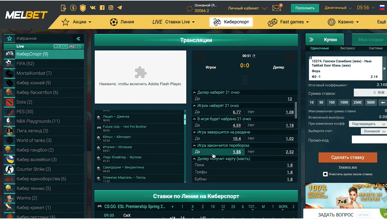Viewport: 387px width, 219px height.
Task: Set stake to 5000 quick amount
Action: click(x=371, y=102)
